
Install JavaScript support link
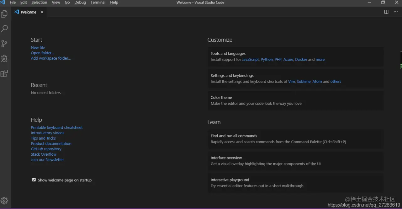(x=251, y=60)
